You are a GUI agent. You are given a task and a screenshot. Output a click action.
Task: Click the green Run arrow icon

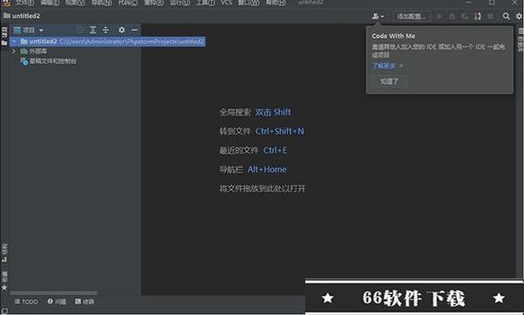coord(439,16)
